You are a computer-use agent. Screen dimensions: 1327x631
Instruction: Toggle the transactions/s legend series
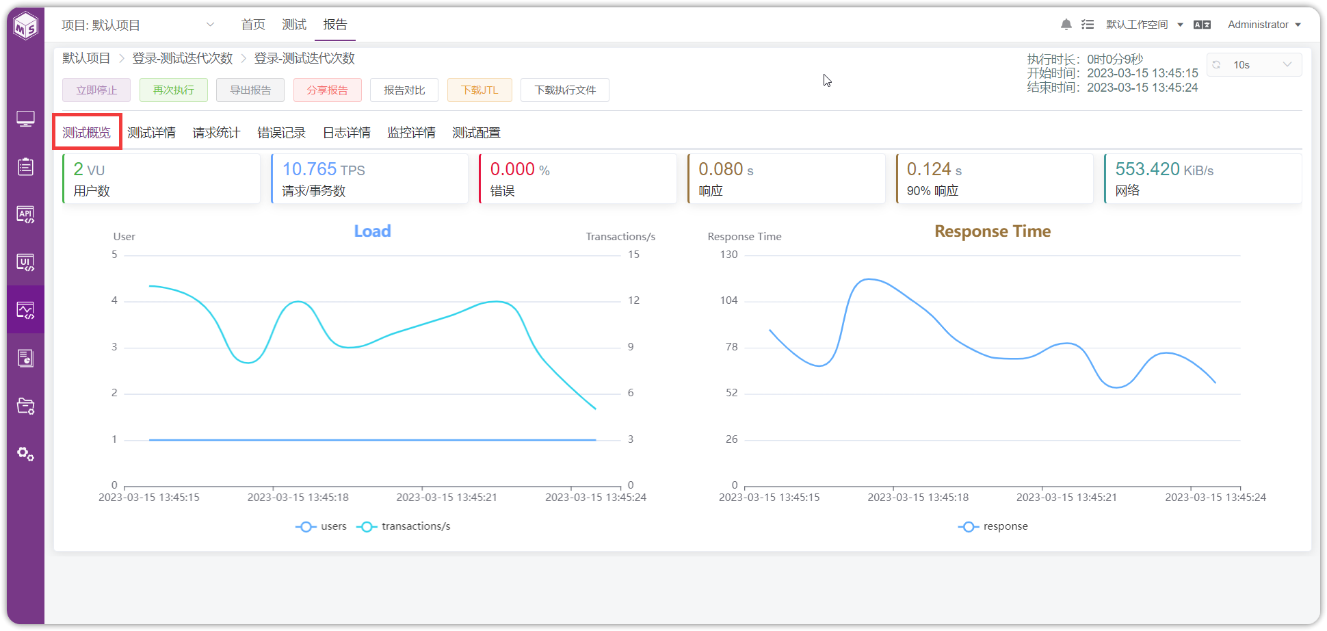tap(404, 526)
